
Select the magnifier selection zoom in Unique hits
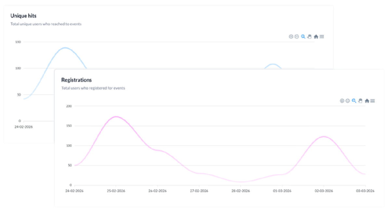coord(303,37)
